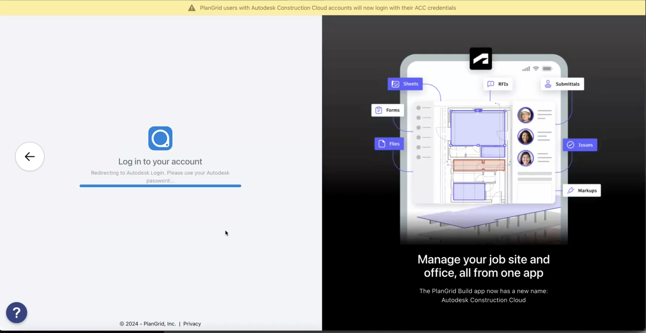Click the large blue selected room on plan
Viewport: 646px width, 333px height.
[478, 128]
